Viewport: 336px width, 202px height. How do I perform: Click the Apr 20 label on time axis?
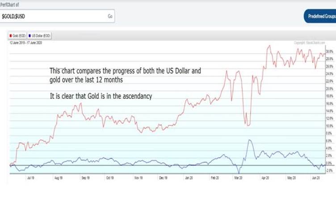pyautogui.click(x=265, y=177)
